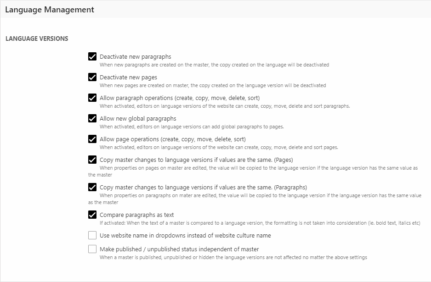
Task: Disable Compare paragraphs as text
Action: click(x=92, y=215)
